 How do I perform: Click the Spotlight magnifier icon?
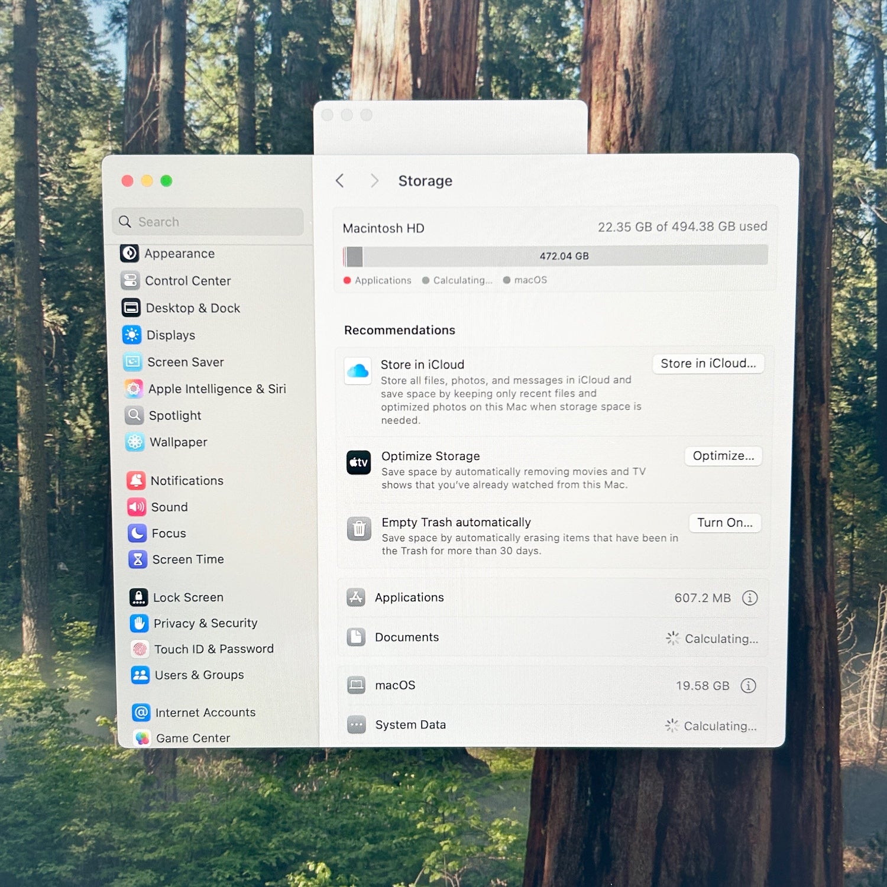134,415
